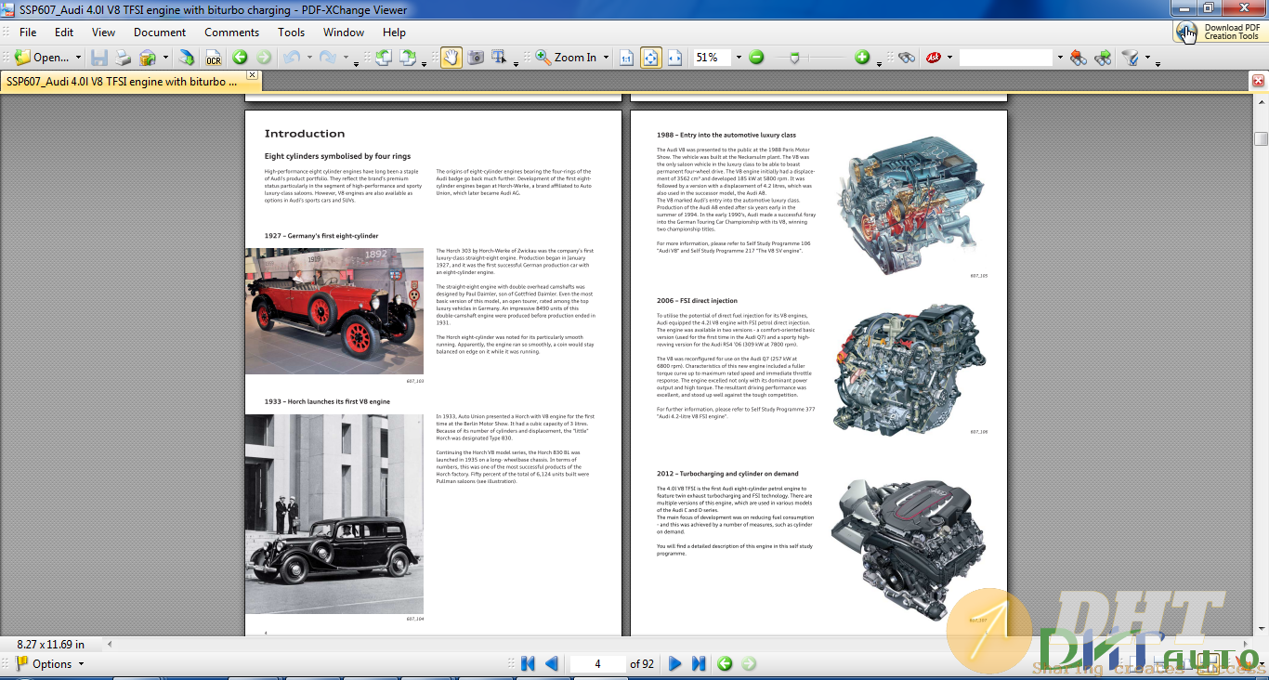Open the Edit menu
The image size is (1269, 680).
point(63,33)
